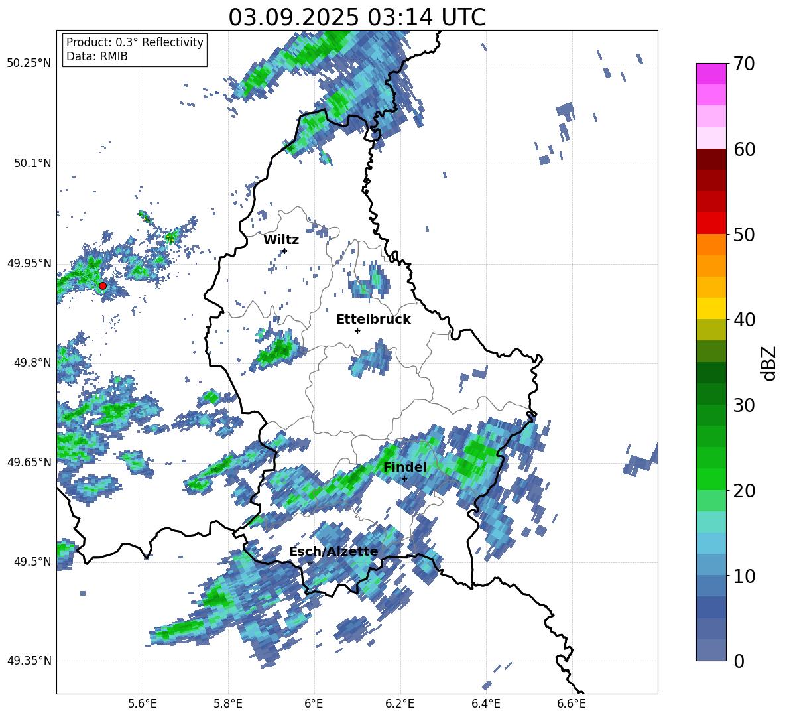This screenshot has height=717, width=785.
Task: Click the 30 colorbar tick label
Action: [744, 405]
